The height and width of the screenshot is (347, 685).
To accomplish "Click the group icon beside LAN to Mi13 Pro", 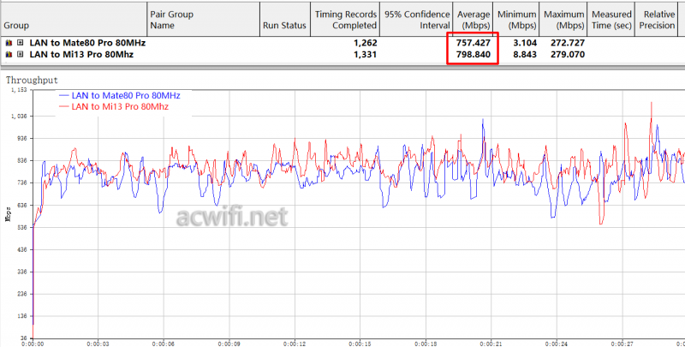I will 9,54.
